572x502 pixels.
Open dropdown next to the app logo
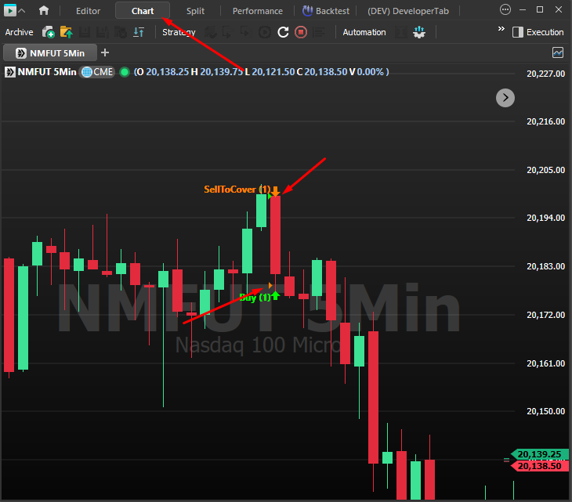pos(21,11)
